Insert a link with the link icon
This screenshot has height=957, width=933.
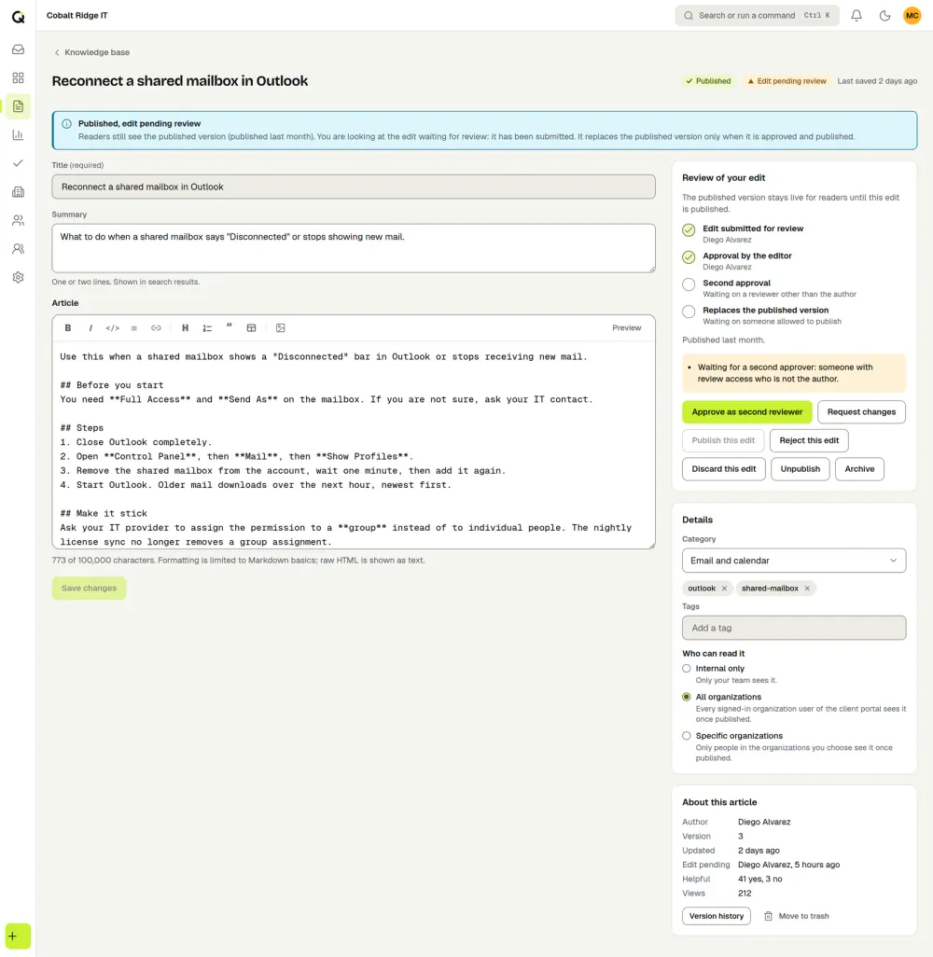coord(157,327)
